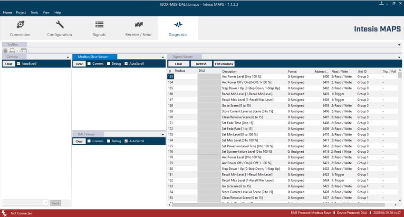Open the Project menu
The height and width of the screenshot is (217, 404).
[x=21, y=12]
